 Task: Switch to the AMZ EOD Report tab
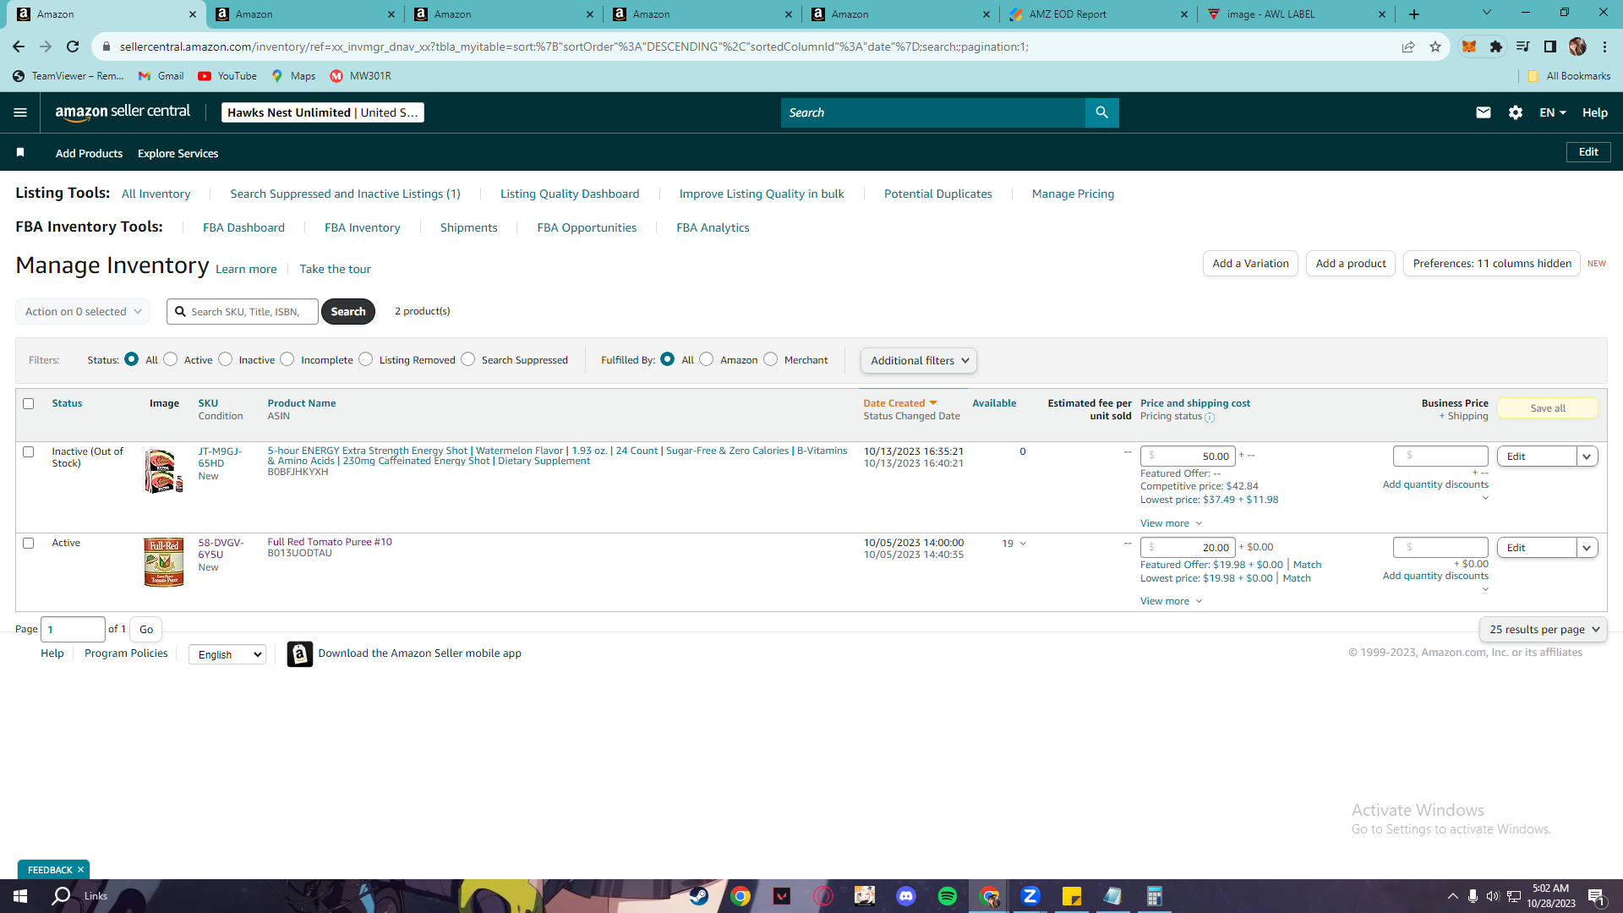1099,14
